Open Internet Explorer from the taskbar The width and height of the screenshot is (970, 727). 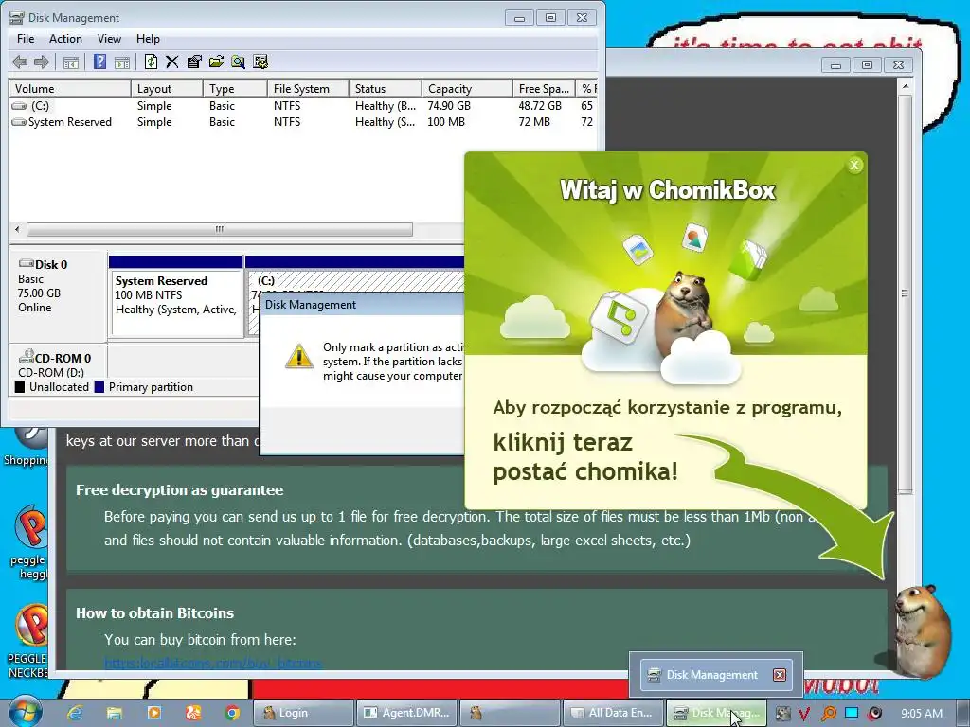(x=75, y=713)
